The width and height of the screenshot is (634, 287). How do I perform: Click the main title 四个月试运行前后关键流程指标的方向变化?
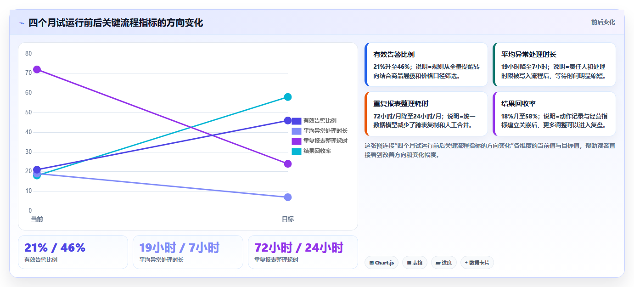point(116,23)
